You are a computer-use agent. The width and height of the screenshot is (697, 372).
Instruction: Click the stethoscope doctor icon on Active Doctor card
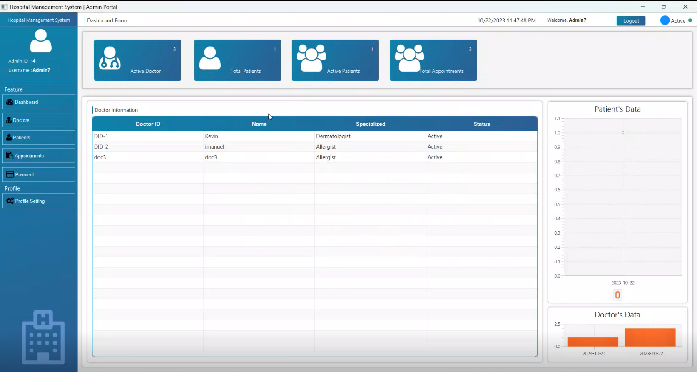coord(110,58)
